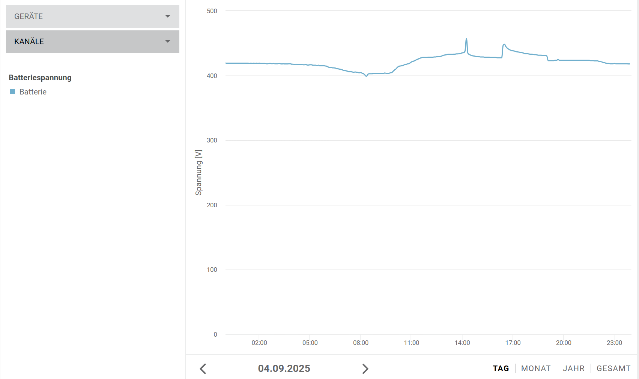
Task: Click the 500 label on the Y-axis
Action: tap(212, 11)
